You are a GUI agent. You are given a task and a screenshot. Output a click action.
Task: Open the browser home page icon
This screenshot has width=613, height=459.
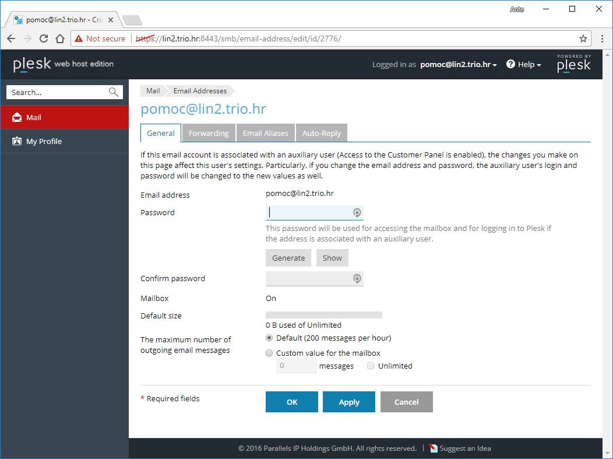coord(60,38)
